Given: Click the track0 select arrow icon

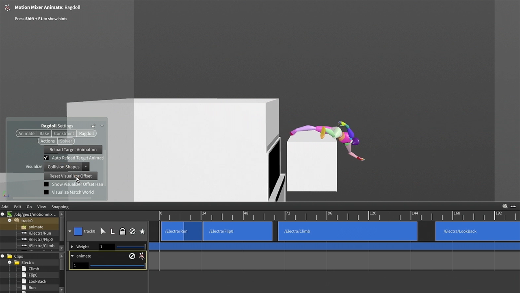Looking at the screenshot, I should pyautogui.click(x=103, y=231).
